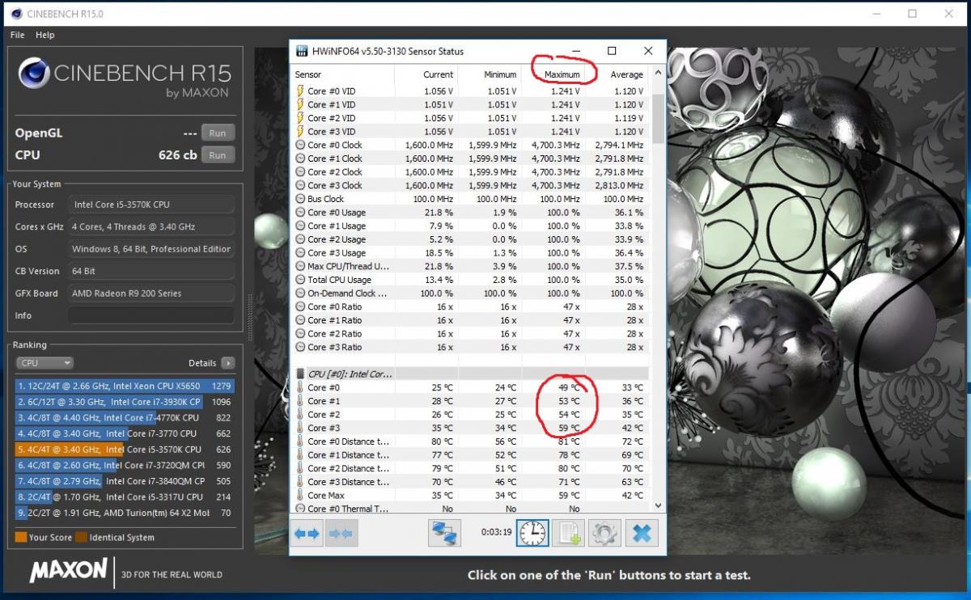Click the 0:03:19 elapsed time display

[495, 534]
